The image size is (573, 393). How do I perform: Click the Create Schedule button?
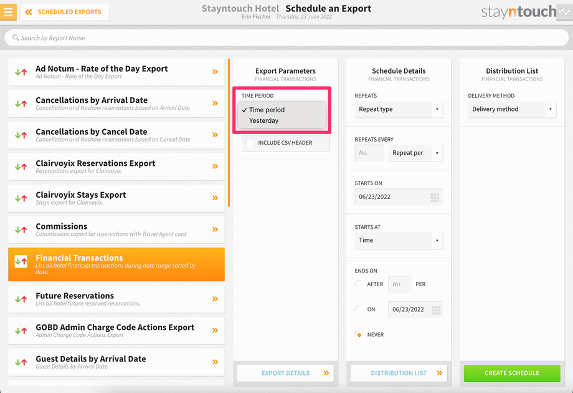512,373
